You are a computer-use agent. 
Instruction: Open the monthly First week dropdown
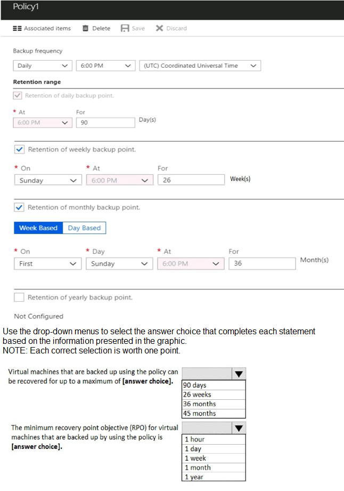pos(48,264)
